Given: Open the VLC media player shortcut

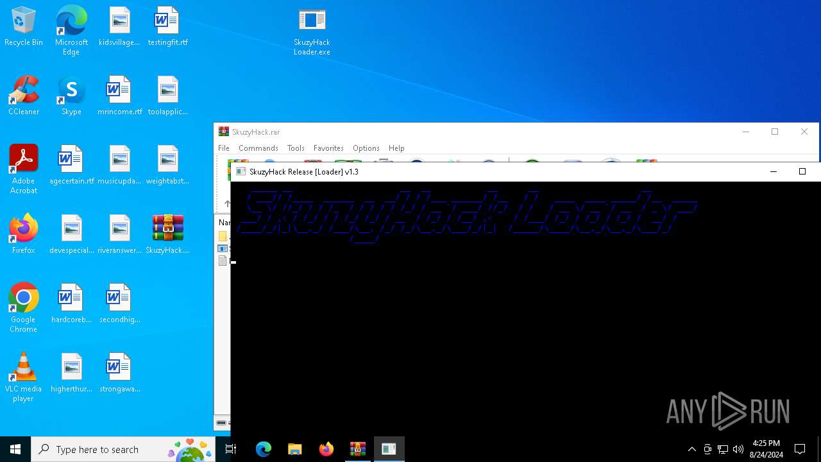Looking at the screenshot, I should coord(24,377).
